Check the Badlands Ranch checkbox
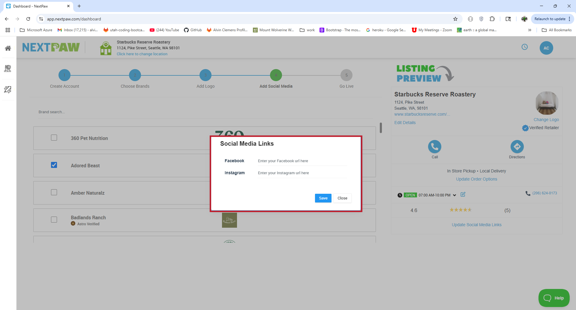 (x=54, y=220)
